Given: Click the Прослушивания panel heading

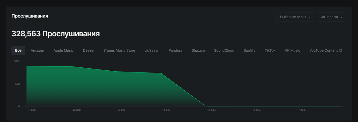Looking at the screenshot, I should click(x=30, y=16).
